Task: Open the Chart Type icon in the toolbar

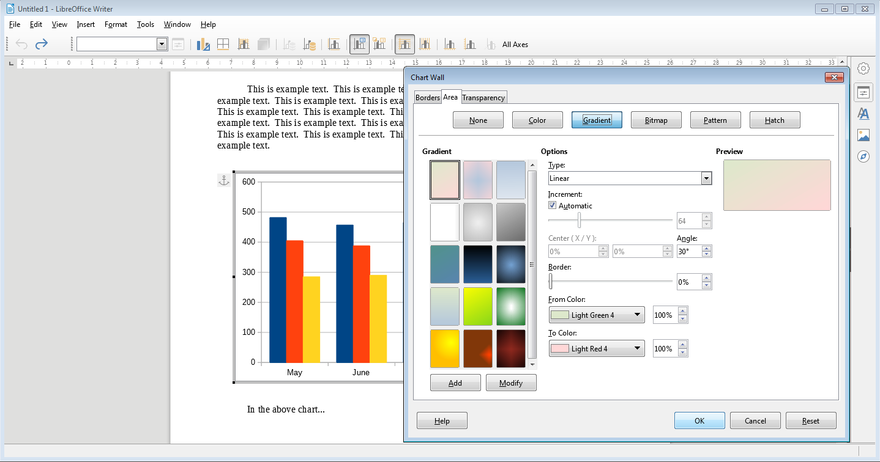Action: point(203,44)
